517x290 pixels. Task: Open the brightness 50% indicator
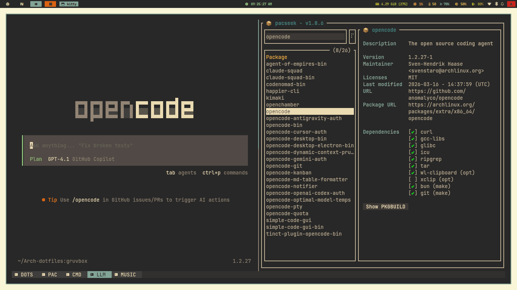pos(461,4)
